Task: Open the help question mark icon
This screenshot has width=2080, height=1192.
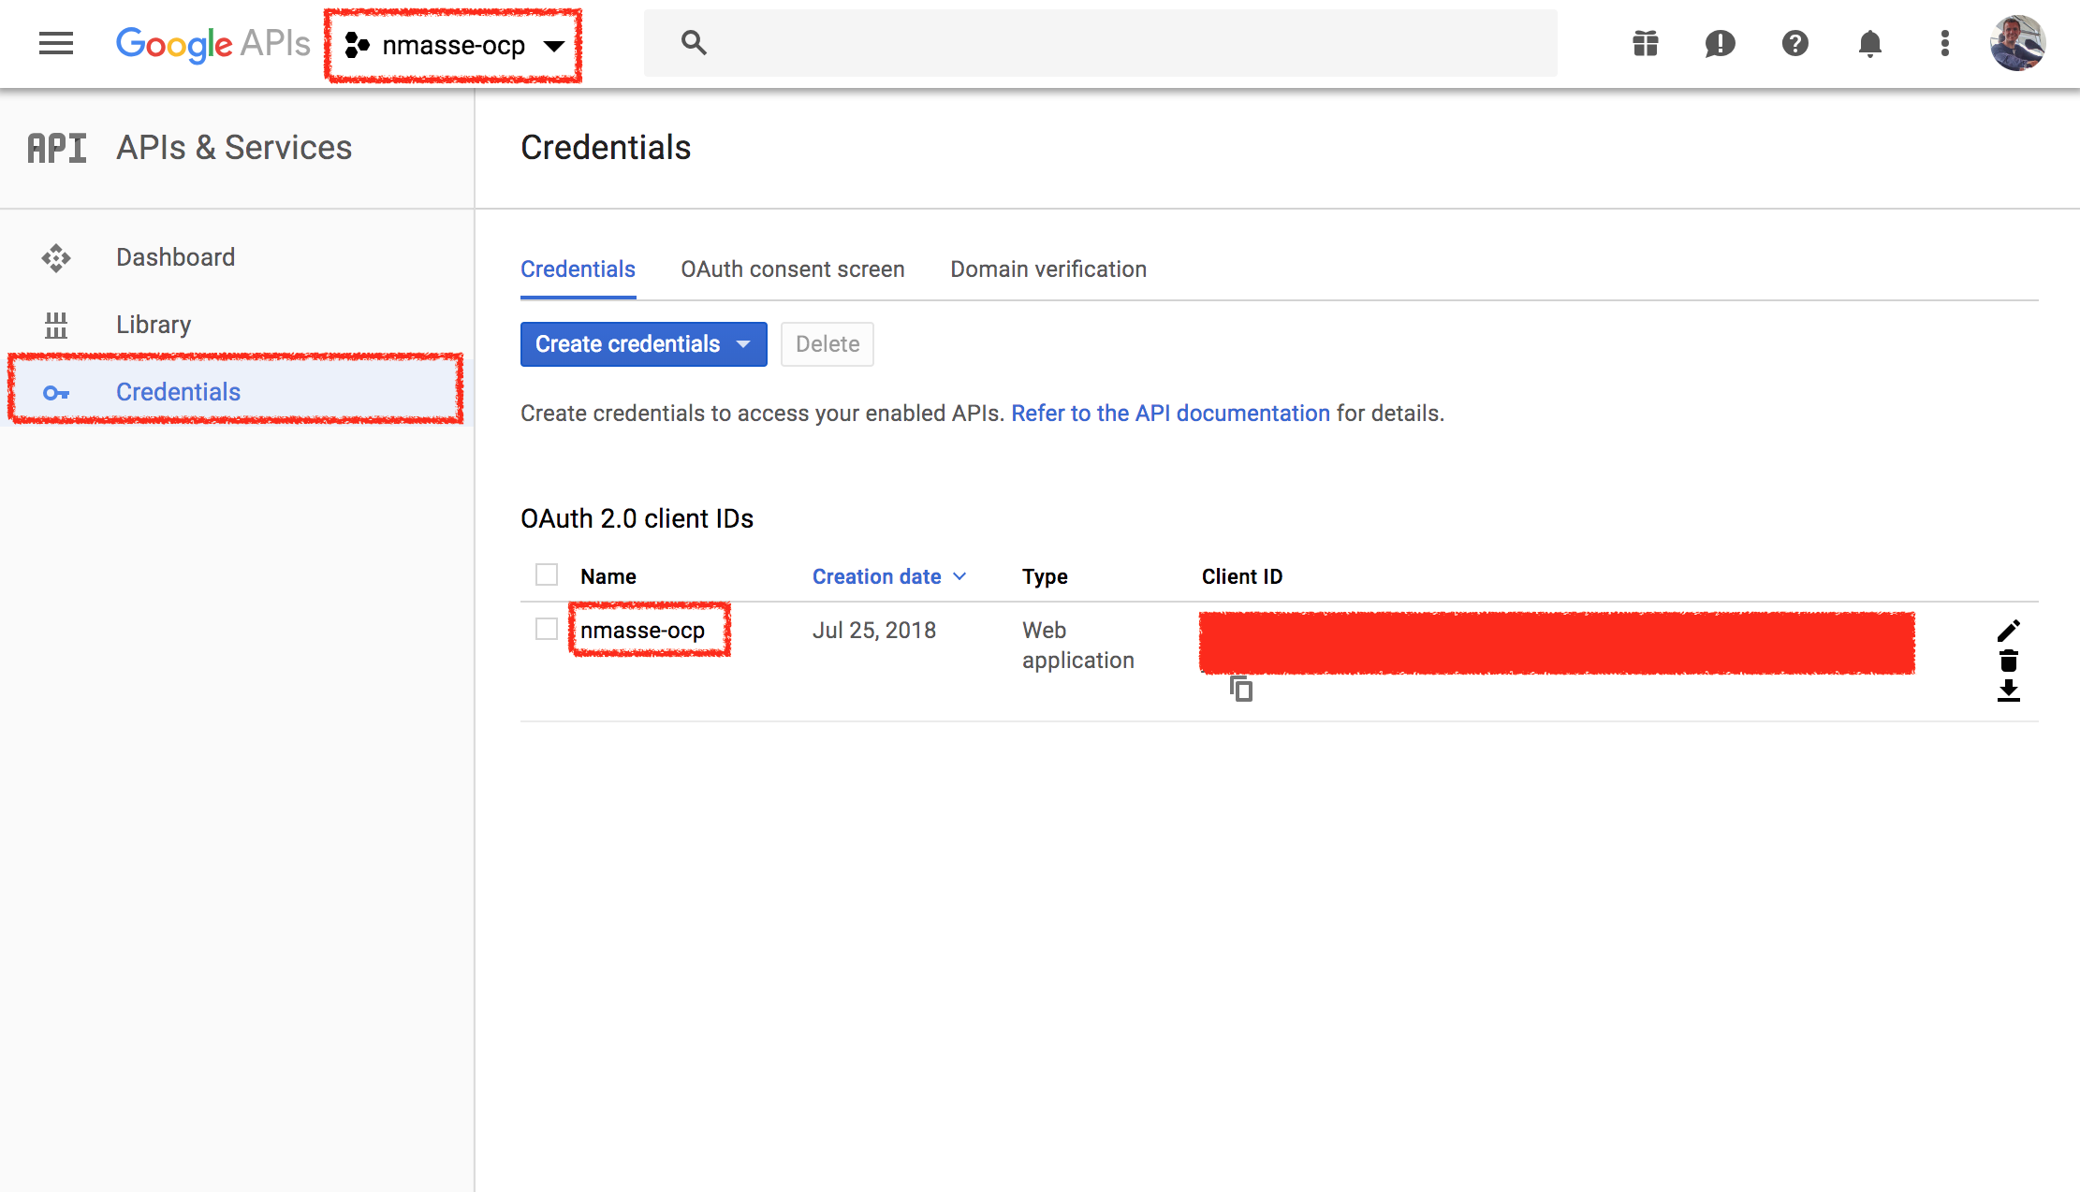Action: pyautogui.click(x=1794, y=43)
